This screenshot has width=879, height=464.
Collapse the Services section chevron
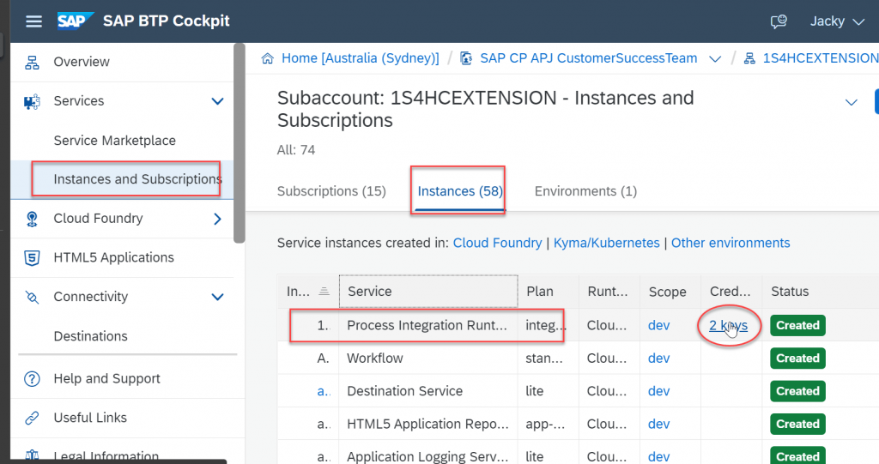pyautogui.click(x=217, y=101)
